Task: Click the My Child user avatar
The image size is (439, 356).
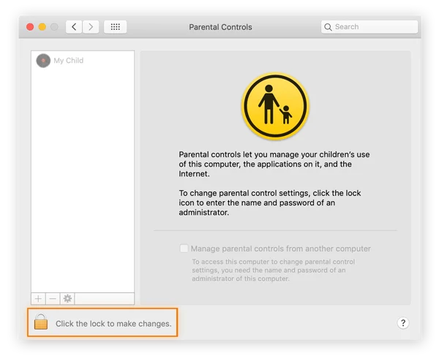Action: click(43, 61)
